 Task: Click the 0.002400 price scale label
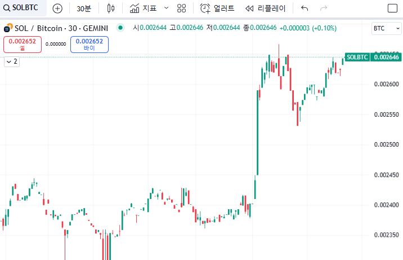[386, 205]
